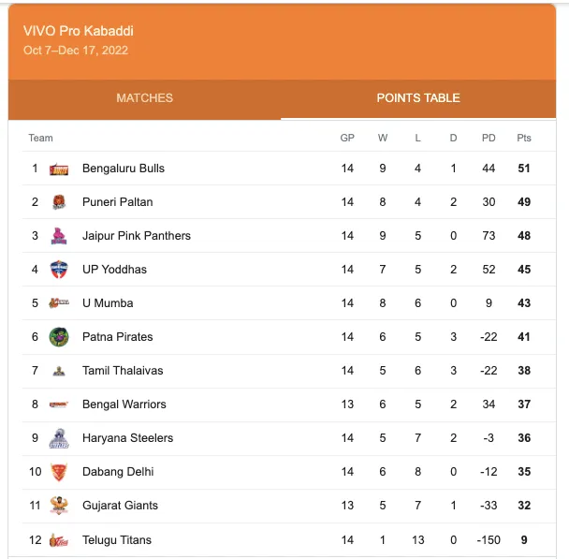
Task: Click the Gujarat Giants logo
Action: [x=59, y=506]
